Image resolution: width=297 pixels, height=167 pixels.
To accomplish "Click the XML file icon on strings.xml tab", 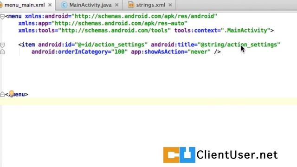I will coord(131,5).
